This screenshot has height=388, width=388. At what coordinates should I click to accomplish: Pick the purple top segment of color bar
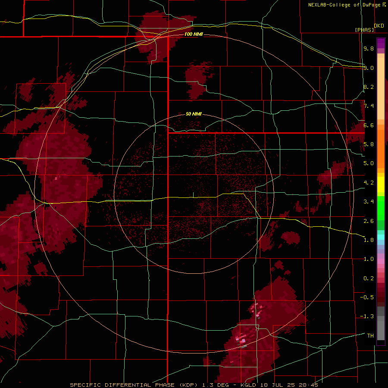(381, 43)
